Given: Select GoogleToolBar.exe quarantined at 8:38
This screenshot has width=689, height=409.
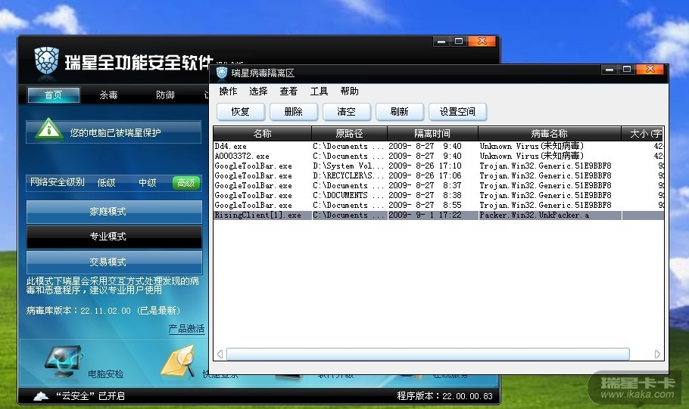Looking at the screenshot, I should pyautogui.click(x=438, y=195).
